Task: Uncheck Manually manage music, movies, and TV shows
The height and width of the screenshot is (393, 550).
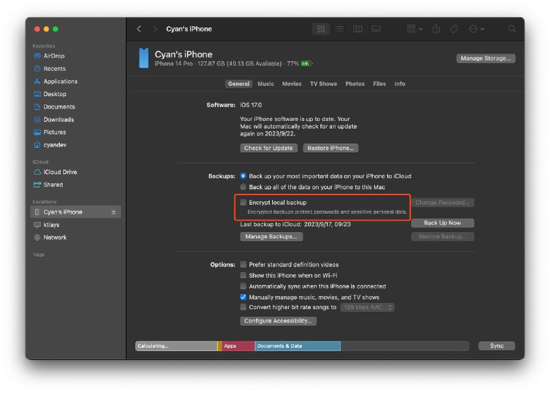Action: tap(243, 297)
